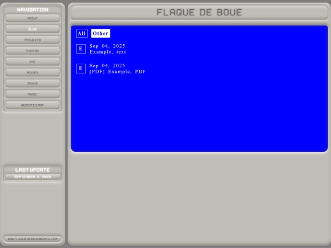The image size is (331, 248).
Task: Open the Website's Map button
Action: 32,105
